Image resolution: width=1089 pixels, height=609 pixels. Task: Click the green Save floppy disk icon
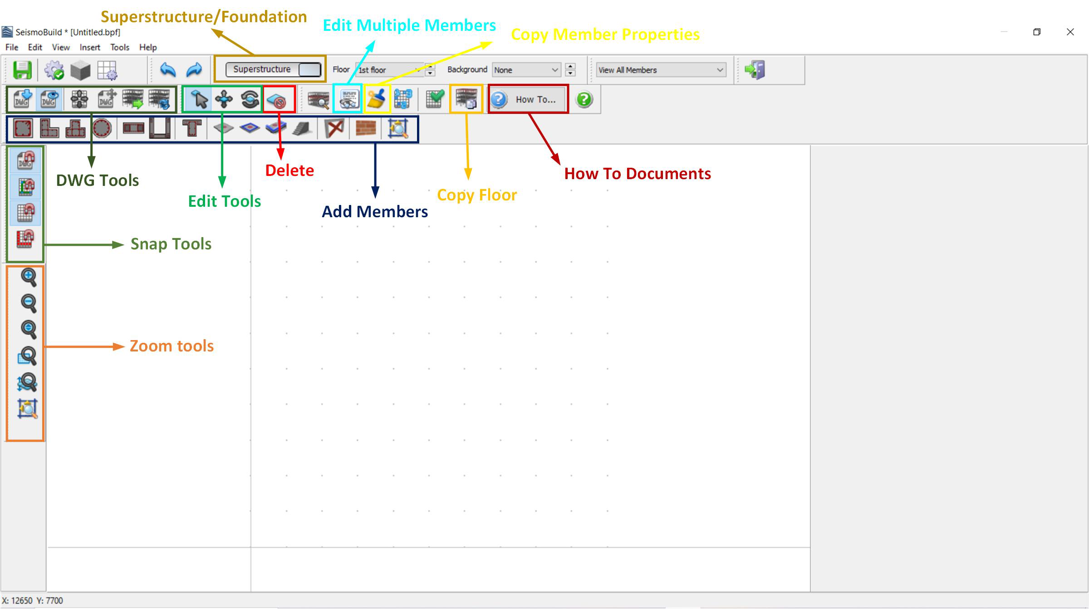(22, 70)
